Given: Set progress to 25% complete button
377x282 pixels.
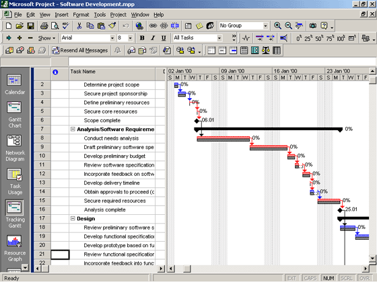Looking at the screenshot, I should [308, 38].
